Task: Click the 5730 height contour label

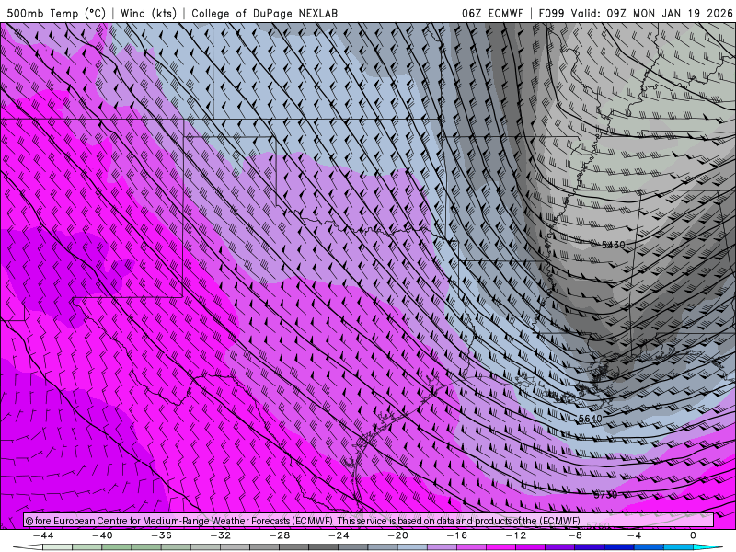Action: tap(605, 495)
